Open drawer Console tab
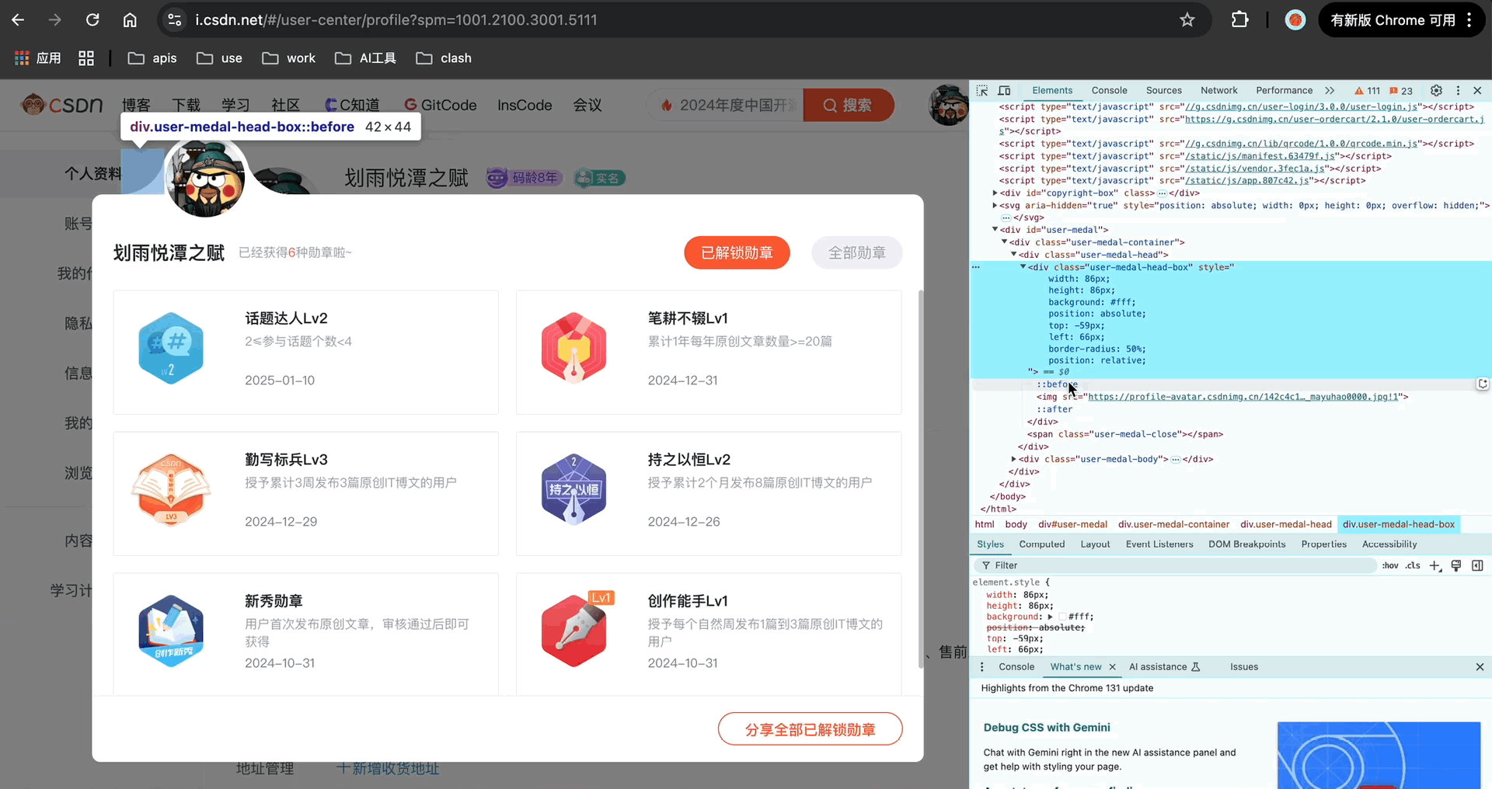This screenshot has width=1492, height=789. click(x=1016, y=667)
